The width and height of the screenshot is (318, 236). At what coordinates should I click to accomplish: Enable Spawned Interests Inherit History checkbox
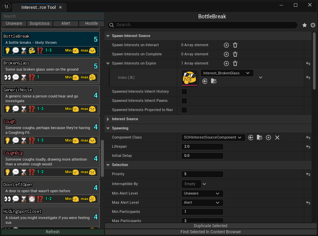point(184,92)
